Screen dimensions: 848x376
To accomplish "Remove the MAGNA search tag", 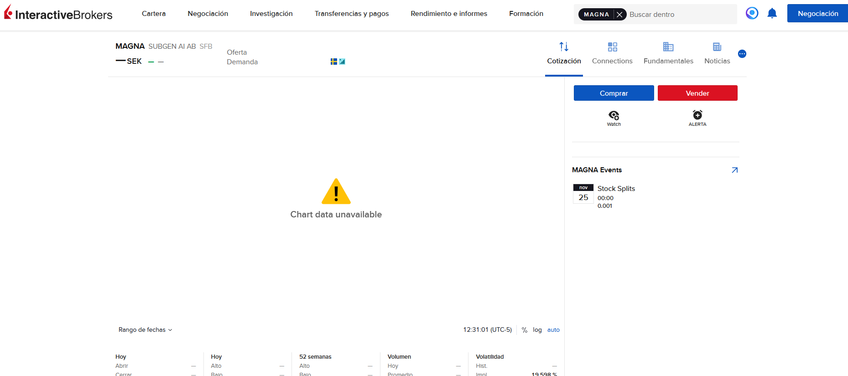I will click(619, 15).
